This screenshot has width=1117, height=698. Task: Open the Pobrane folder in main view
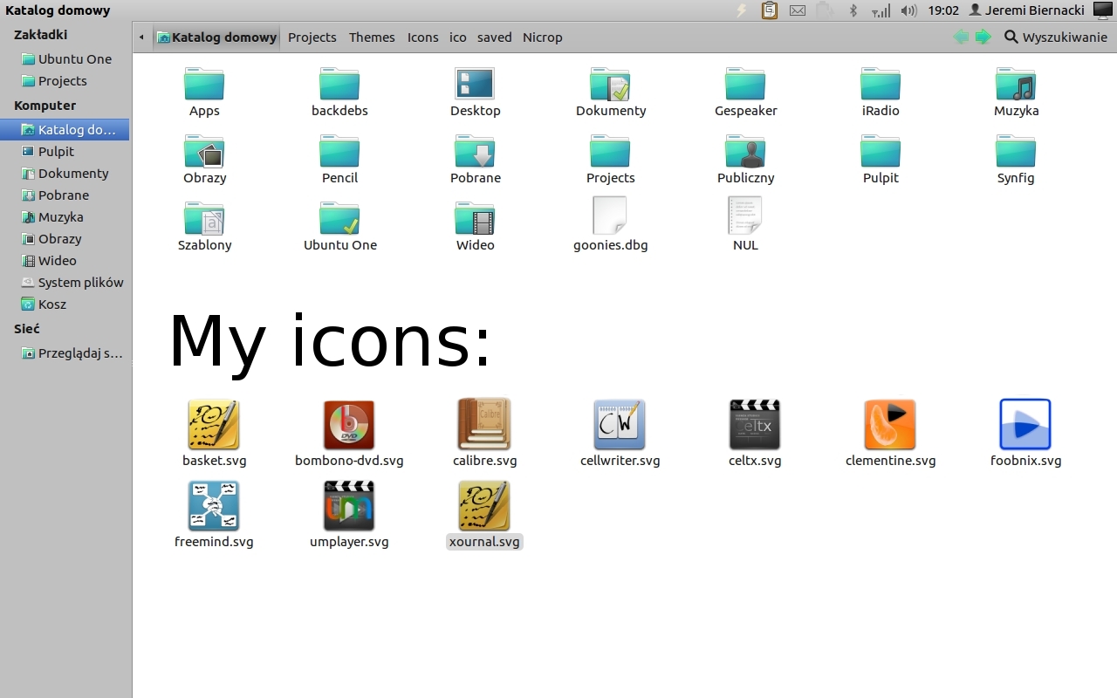click(x=475, y=152)
